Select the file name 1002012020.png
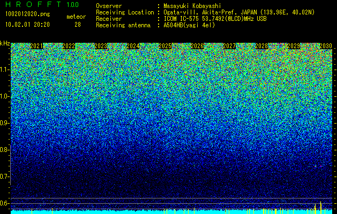337x214 pixels. [28, 14]
